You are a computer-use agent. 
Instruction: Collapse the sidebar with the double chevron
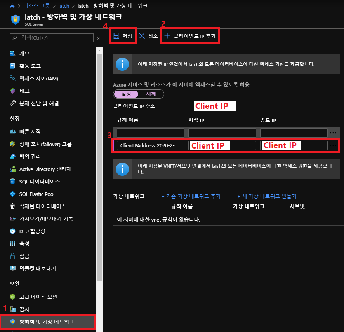coord(98,38)
